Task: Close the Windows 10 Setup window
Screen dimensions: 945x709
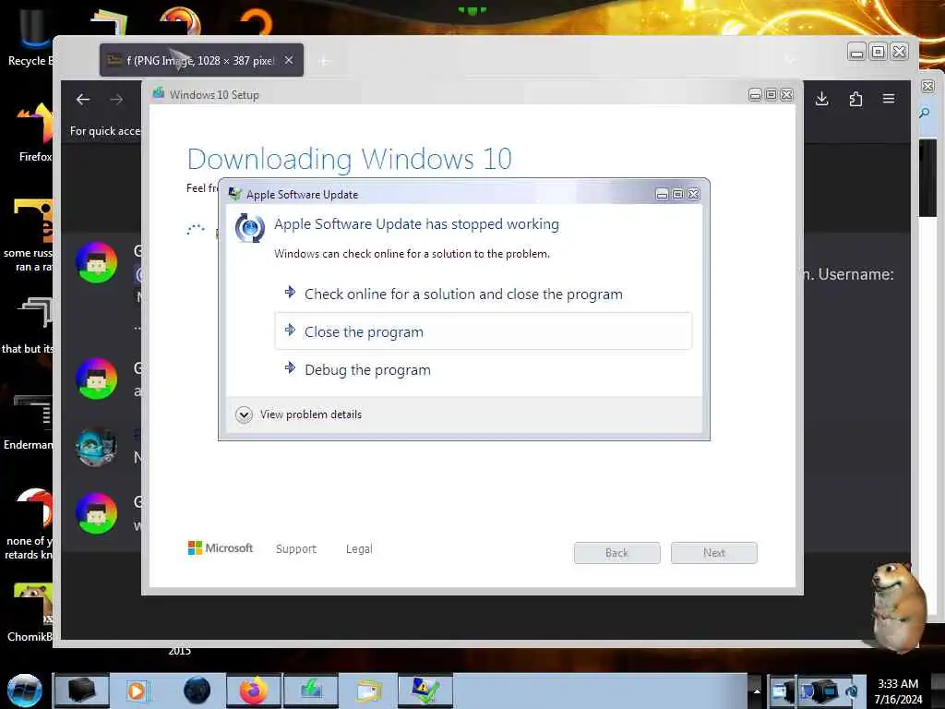Action: point(786,95)
